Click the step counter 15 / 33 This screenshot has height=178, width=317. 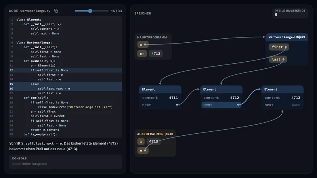point(116,11)
